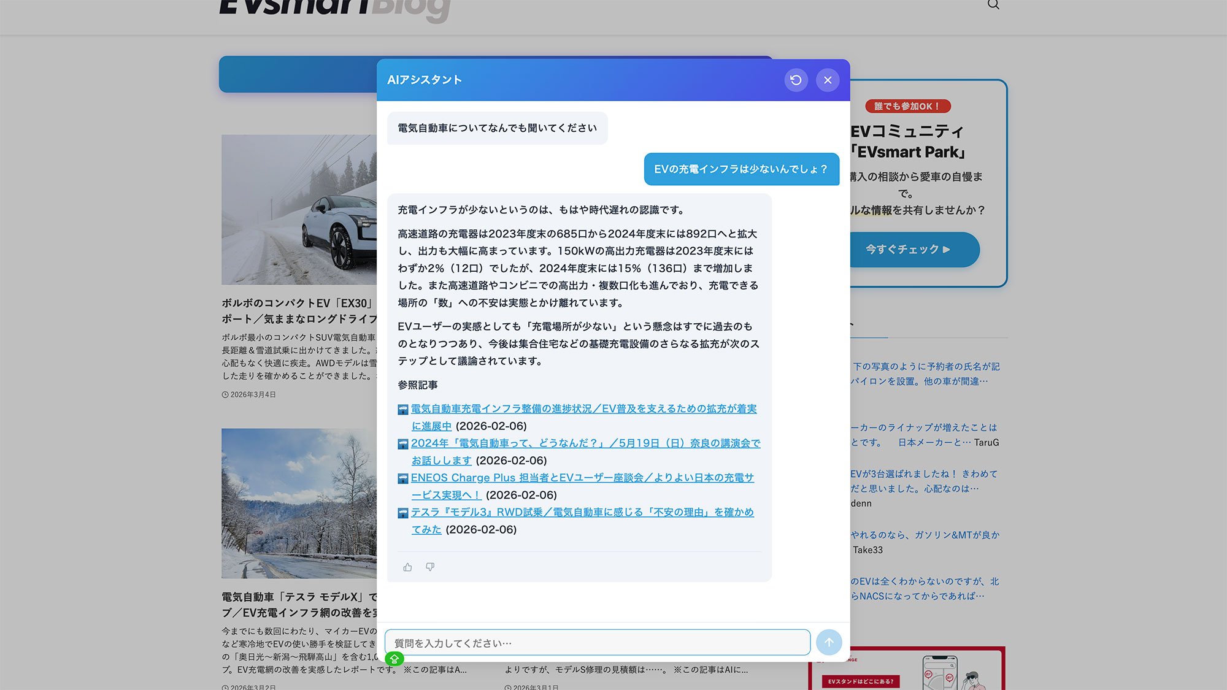Click the Tesla Model X winter road thumbnail
Viewport: 1227px width, 690px height.
coord(299,503)
